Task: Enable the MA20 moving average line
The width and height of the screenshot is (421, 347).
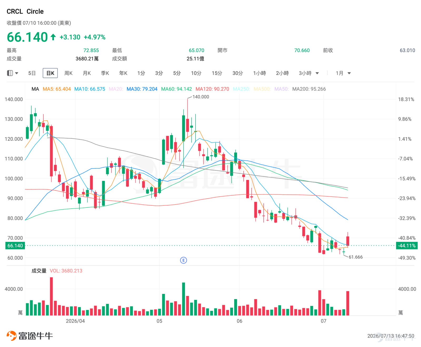Action: point(116,89)
